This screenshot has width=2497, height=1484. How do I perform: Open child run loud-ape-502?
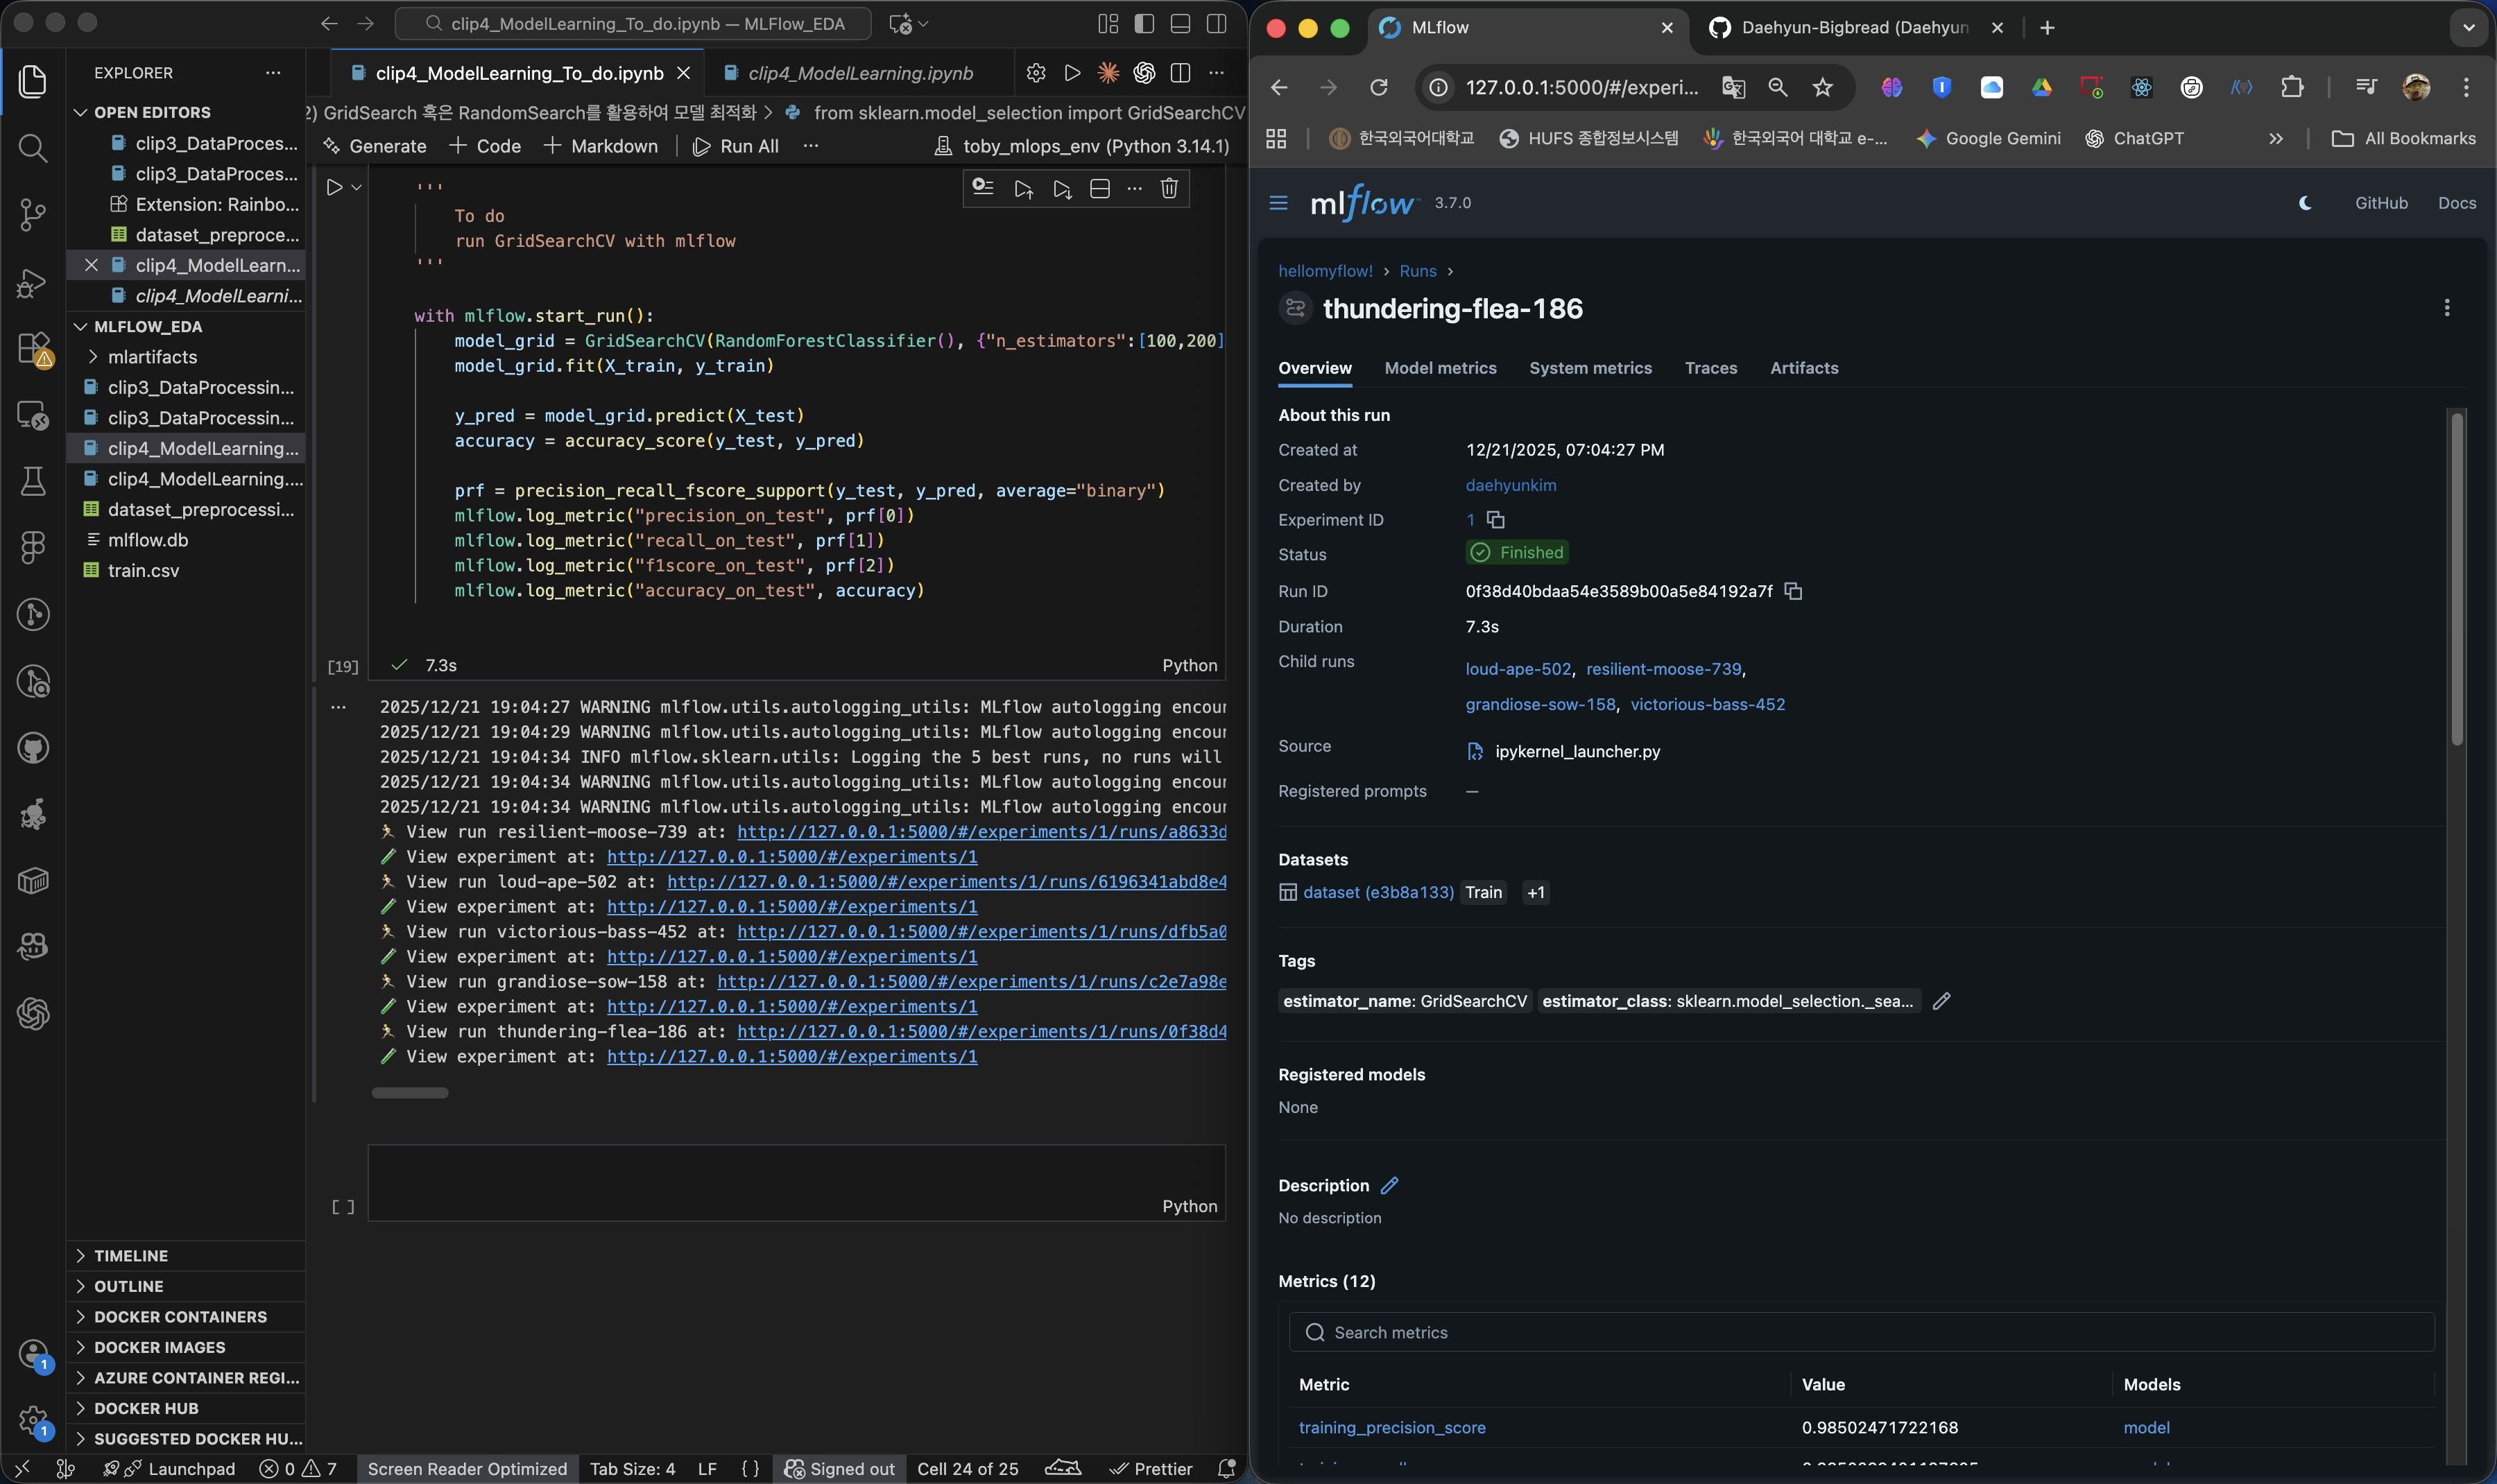click(x=1517, y=669)
